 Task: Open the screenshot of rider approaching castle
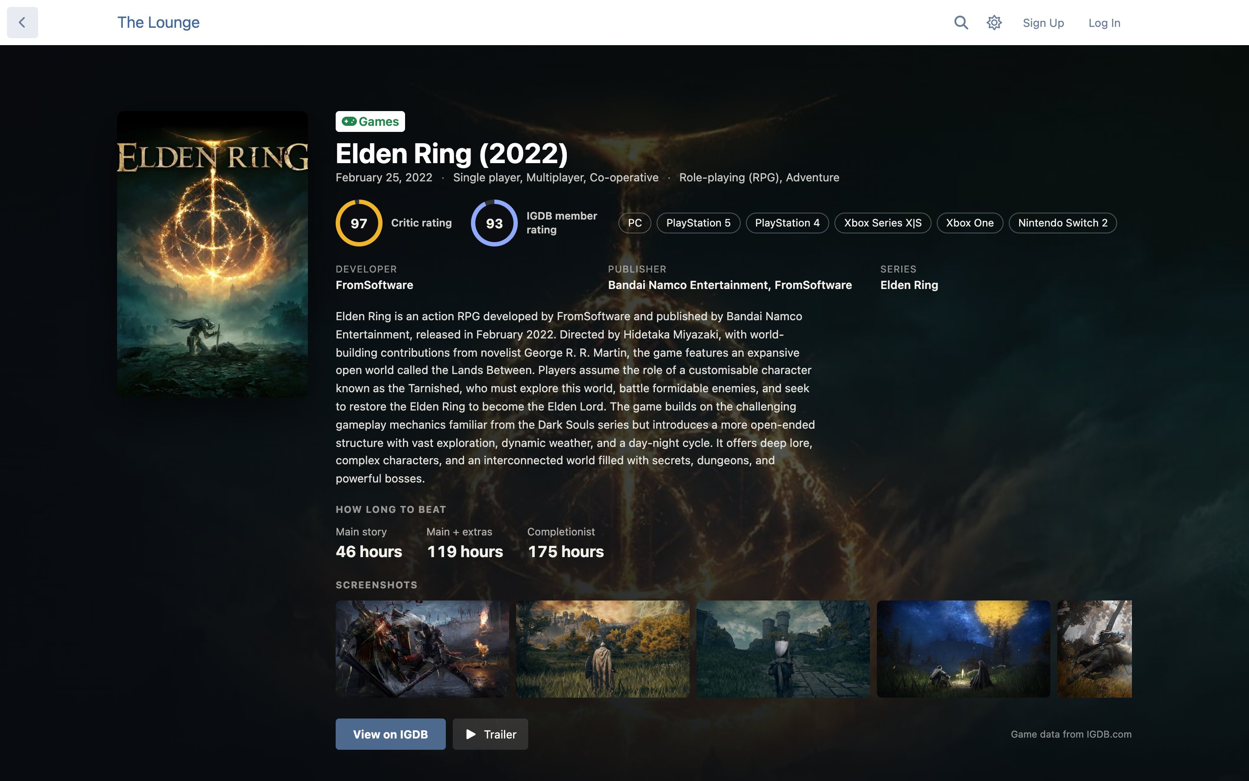[x=783, y=649]
